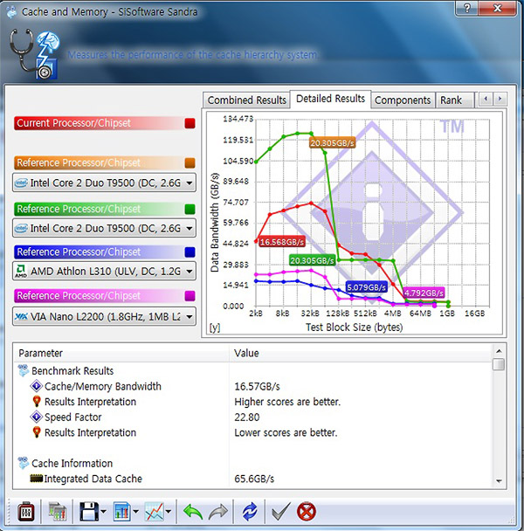Click the checkmark OK icon
The width and height of the screenshot is (524, 531).
(281, 512)
